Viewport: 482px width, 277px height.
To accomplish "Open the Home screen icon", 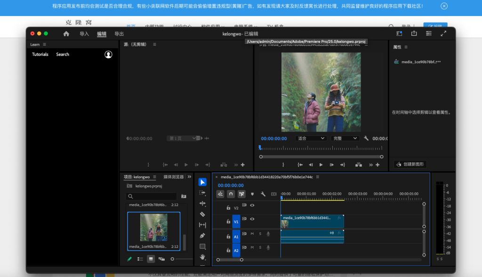I will (66, 34).
